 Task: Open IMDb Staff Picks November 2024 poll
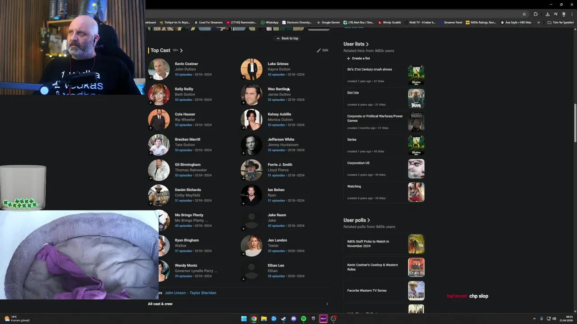tap(368, 243)
